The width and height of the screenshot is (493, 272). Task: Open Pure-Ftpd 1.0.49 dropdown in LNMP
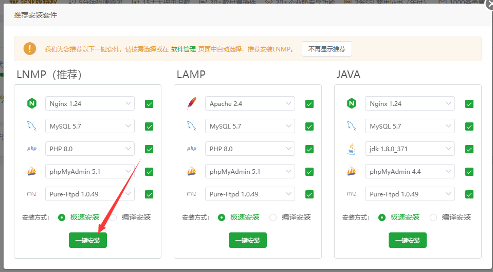[x=90, y=194]
